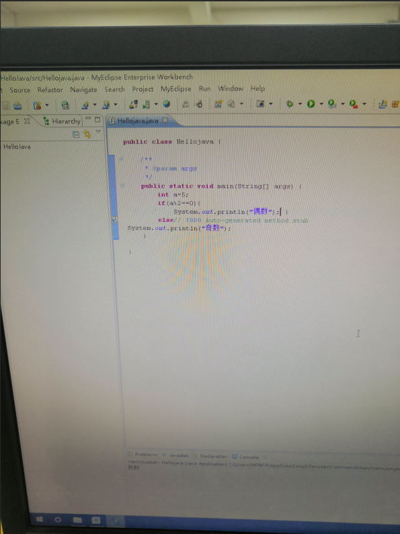Click the External Tools run icon with red toolbox

(354, 104)
